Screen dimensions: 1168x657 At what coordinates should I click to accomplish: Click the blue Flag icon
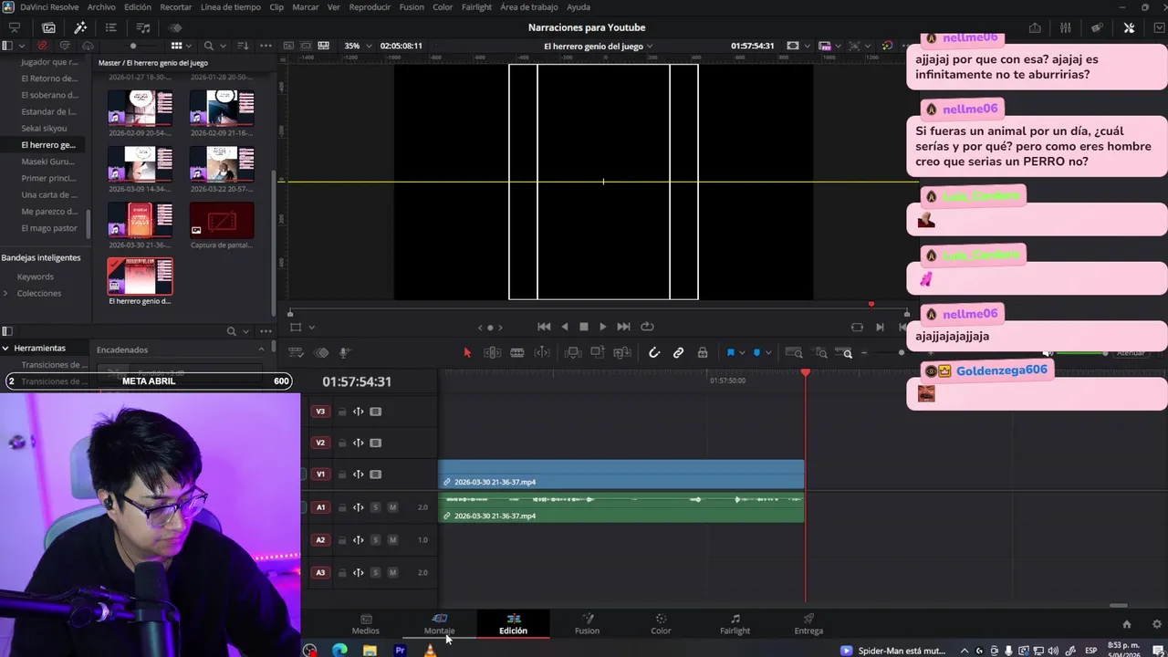(x=730, y=353)
